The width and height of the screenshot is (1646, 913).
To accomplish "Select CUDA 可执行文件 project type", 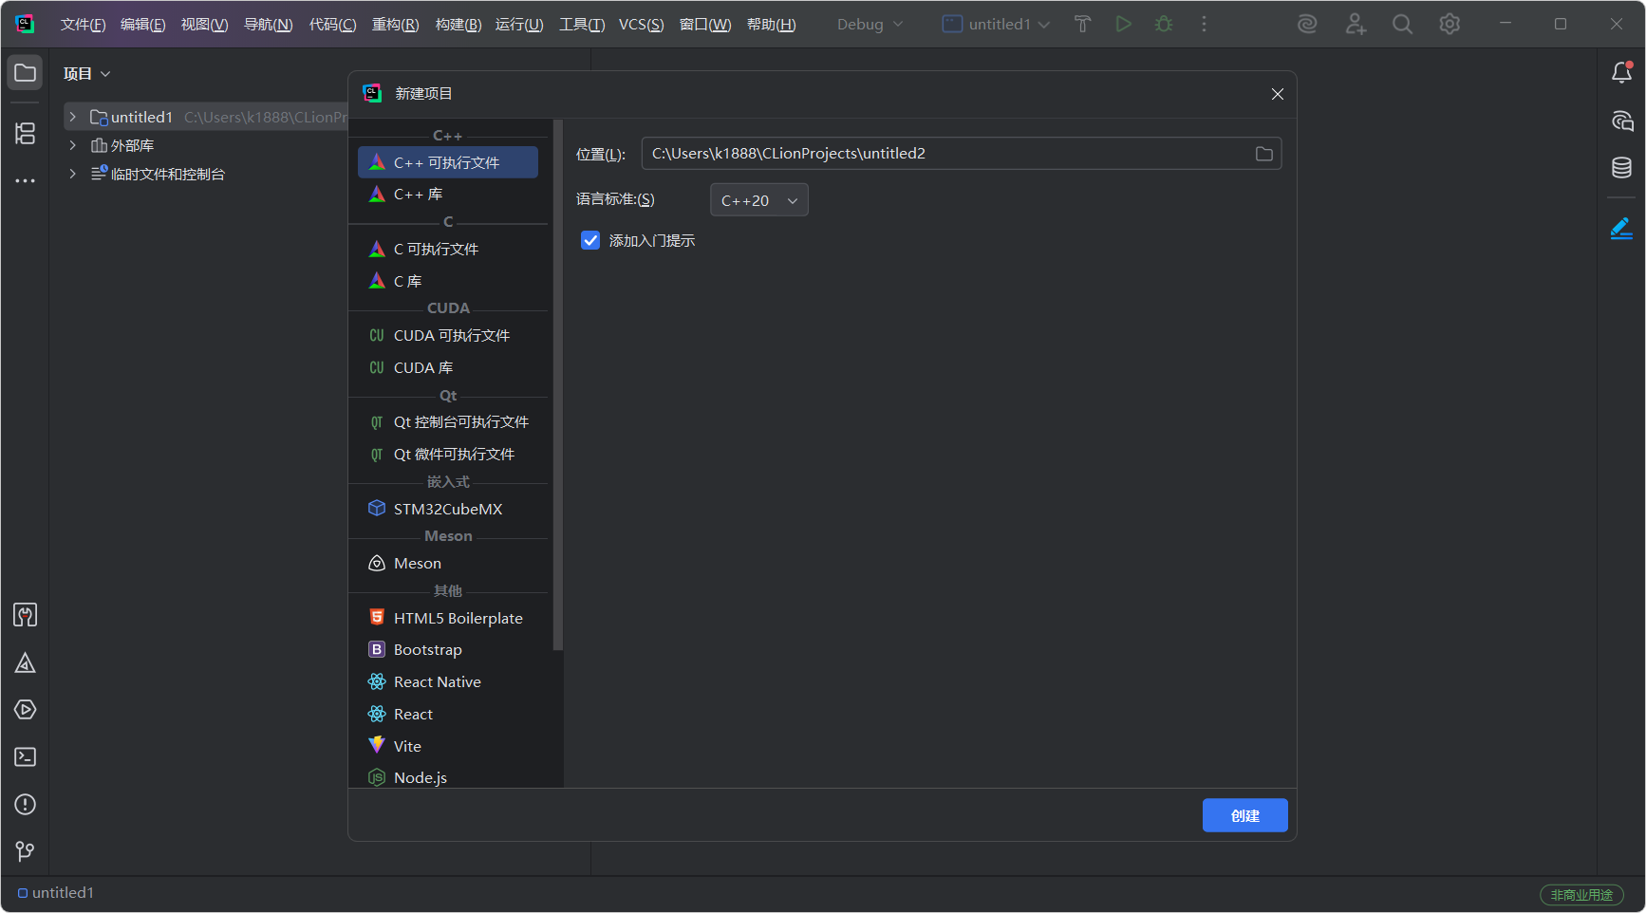I will click(x=448, y=335).
